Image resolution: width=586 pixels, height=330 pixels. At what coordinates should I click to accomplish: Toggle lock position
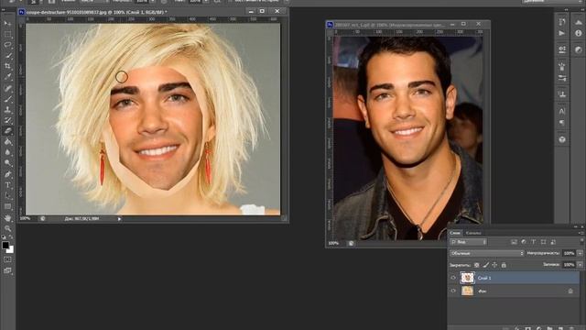[x=494, y=265]
